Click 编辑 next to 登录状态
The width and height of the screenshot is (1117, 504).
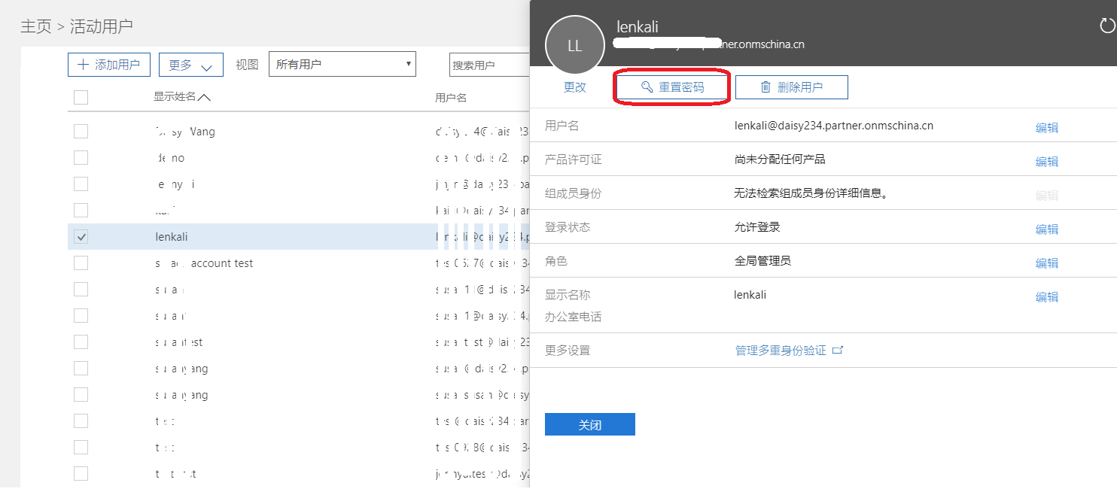1046,229
